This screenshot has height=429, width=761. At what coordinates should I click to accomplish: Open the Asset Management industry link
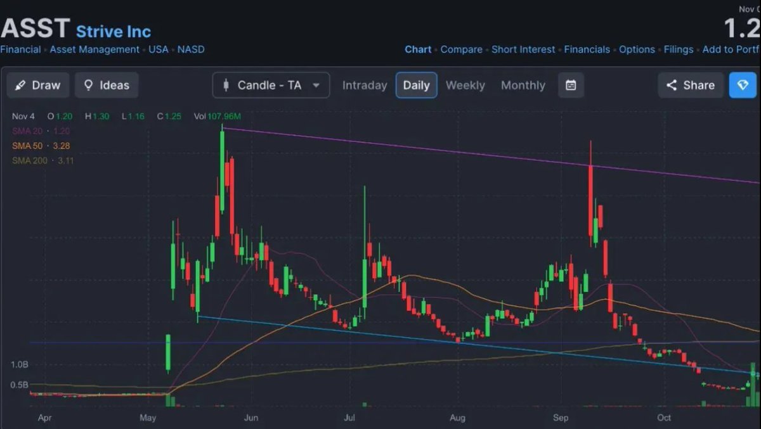pos(94,49)
